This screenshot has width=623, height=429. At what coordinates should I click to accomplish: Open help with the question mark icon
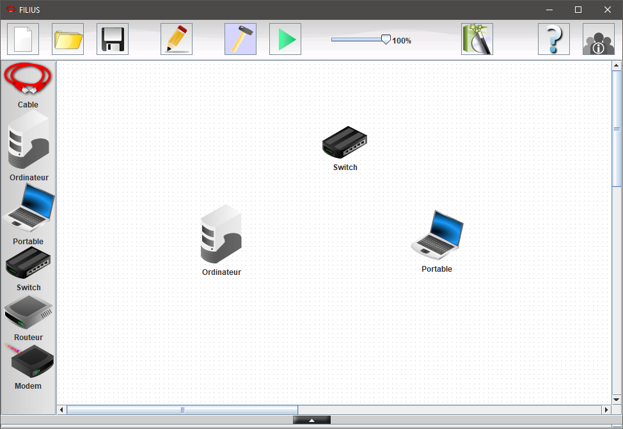[554, 39]
